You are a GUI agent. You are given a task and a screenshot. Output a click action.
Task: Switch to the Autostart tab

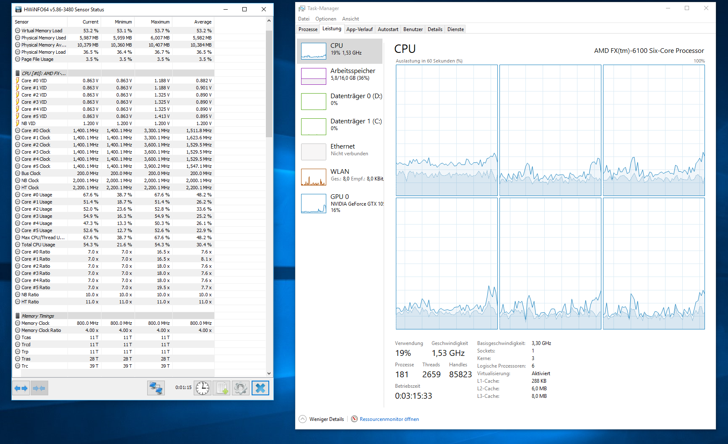388,29
